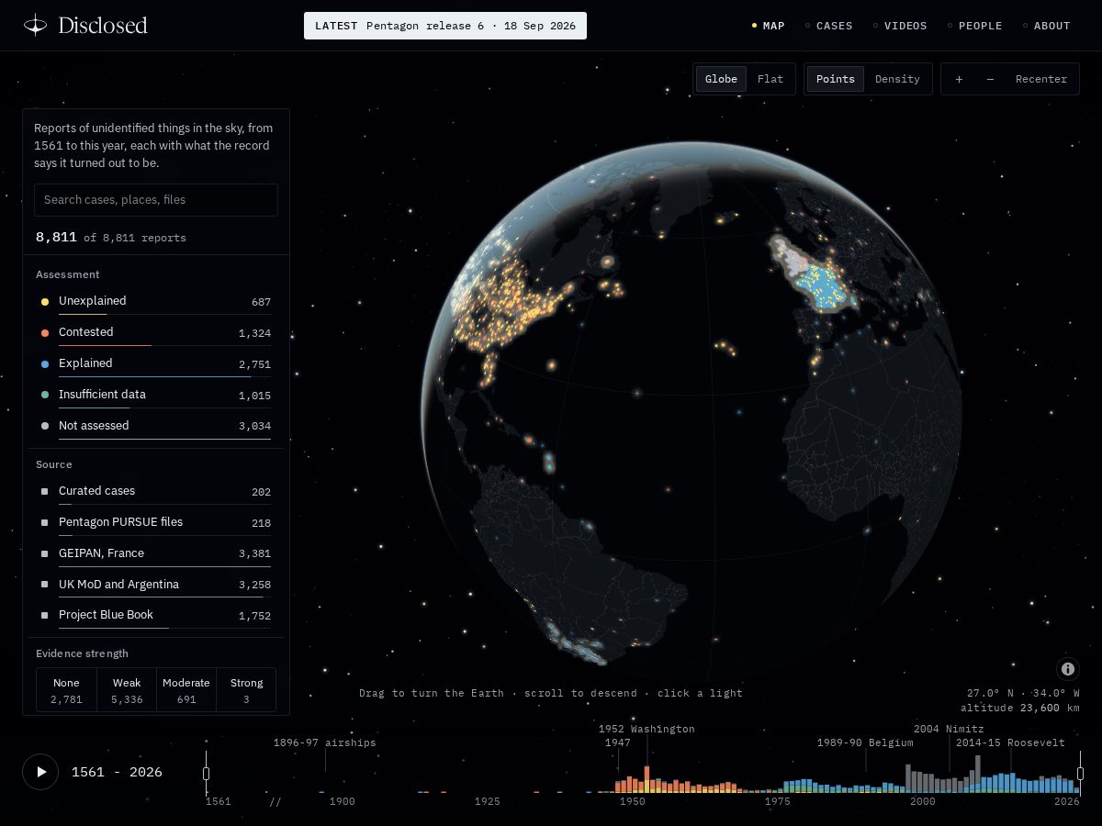Jump to 1896-97 airships timeline marker

324,742
